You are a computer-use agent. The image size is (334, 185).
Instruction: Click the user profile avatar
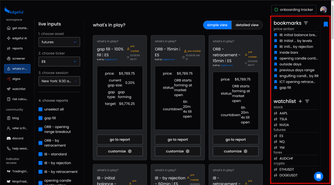coord(323,10)
